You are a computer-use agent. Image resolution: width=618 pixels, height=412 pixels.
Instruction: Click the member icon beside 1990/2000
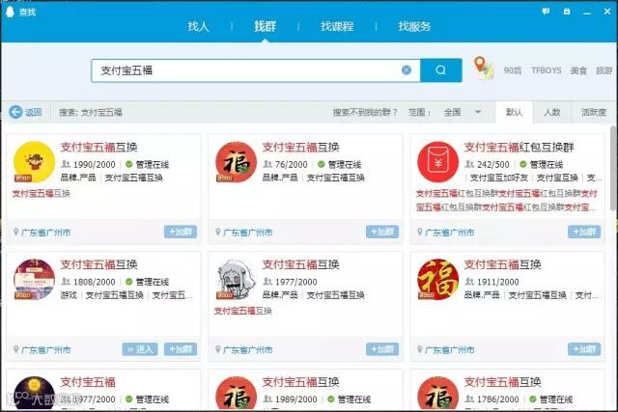(x=66, y=164)
